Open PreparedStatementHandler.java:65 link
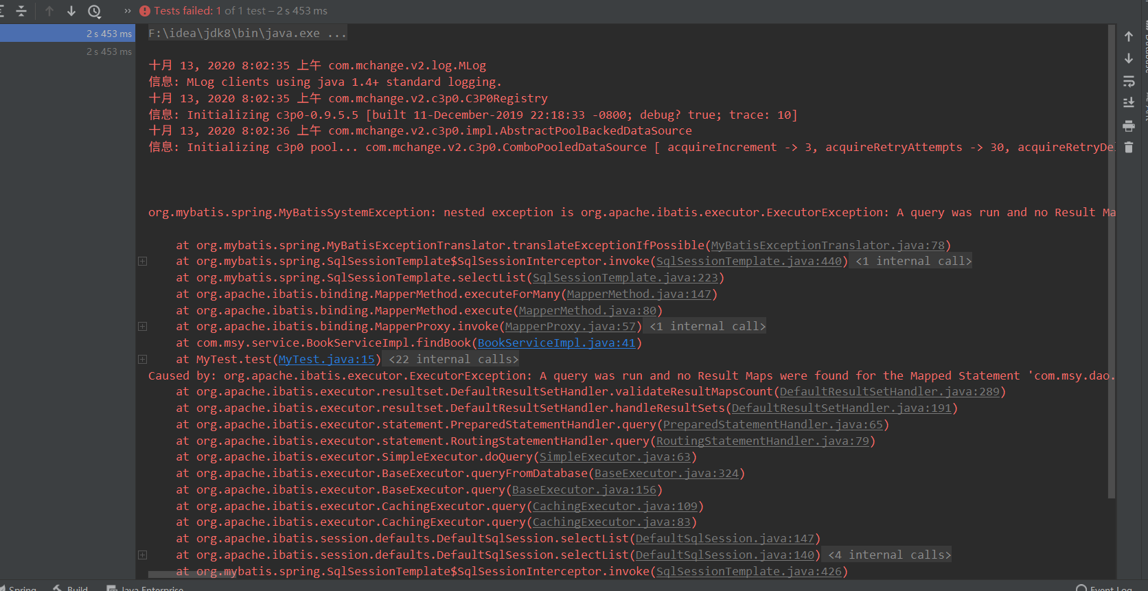This screenshot has height=591, width=1148. (772, 424)
